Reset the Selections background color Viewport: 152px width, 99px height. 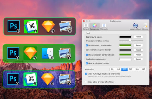[138, 50]
